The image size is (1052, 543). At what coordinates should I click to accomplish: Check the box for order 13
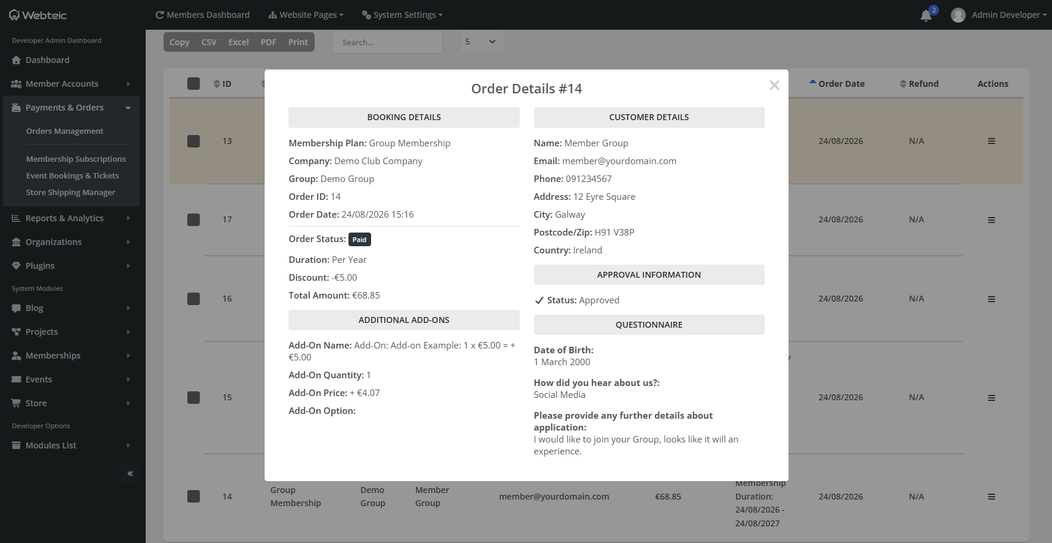tap(193, 141)
